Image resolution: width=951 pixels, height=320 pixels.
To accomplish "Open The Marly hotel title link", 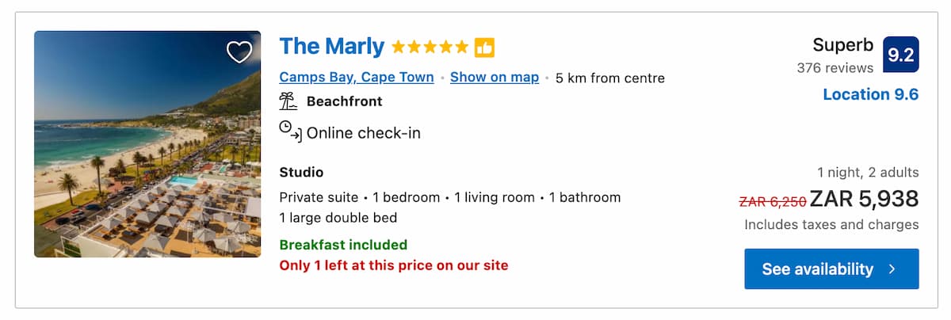I will pos(332,47).
